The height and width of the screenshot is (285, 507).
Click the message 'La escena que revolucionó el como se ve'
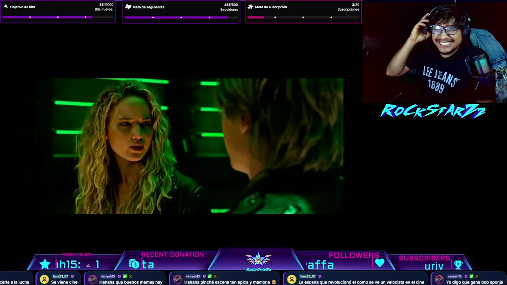point(361,282)
